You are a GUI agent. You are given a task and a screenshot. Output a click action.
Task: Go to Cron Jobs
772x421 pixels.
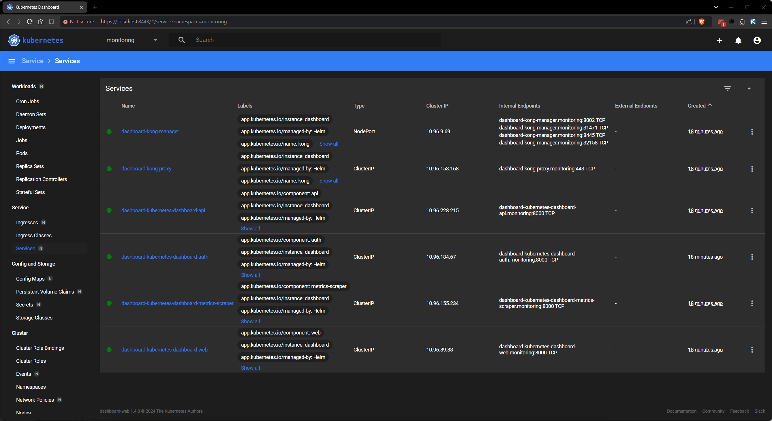point(28,101)
